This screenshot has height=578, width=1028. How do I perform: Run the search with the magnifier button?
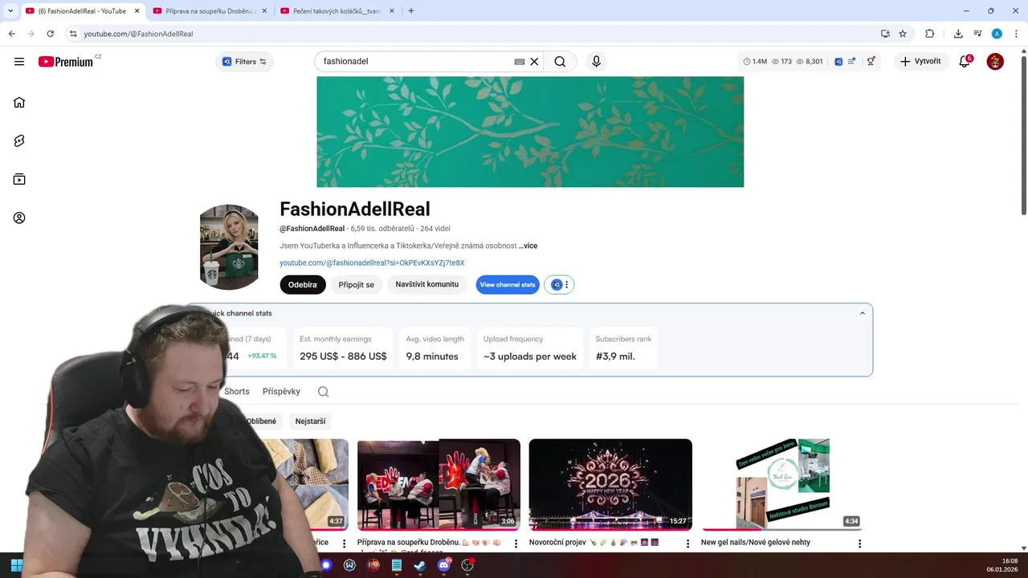[x=560, y=62]
